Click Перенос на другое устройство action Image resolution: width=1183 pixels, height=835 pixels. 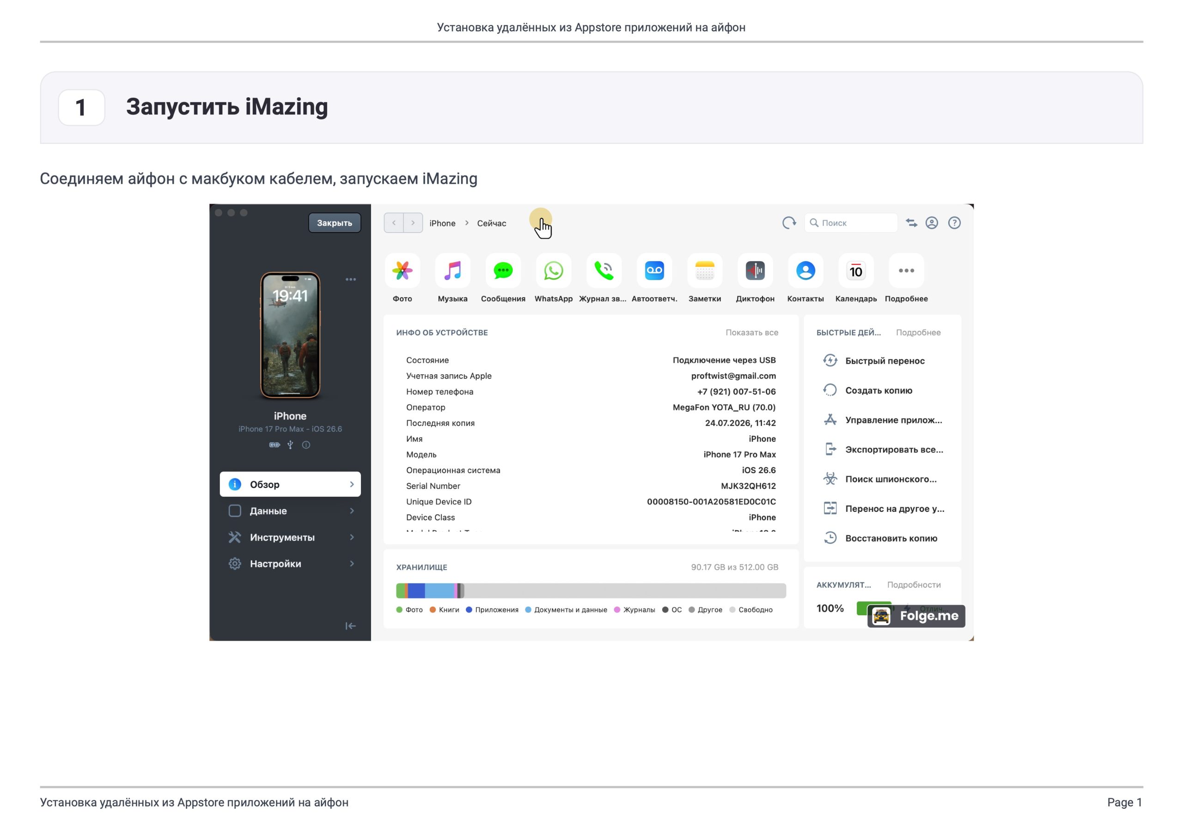(x=884, y=509)
